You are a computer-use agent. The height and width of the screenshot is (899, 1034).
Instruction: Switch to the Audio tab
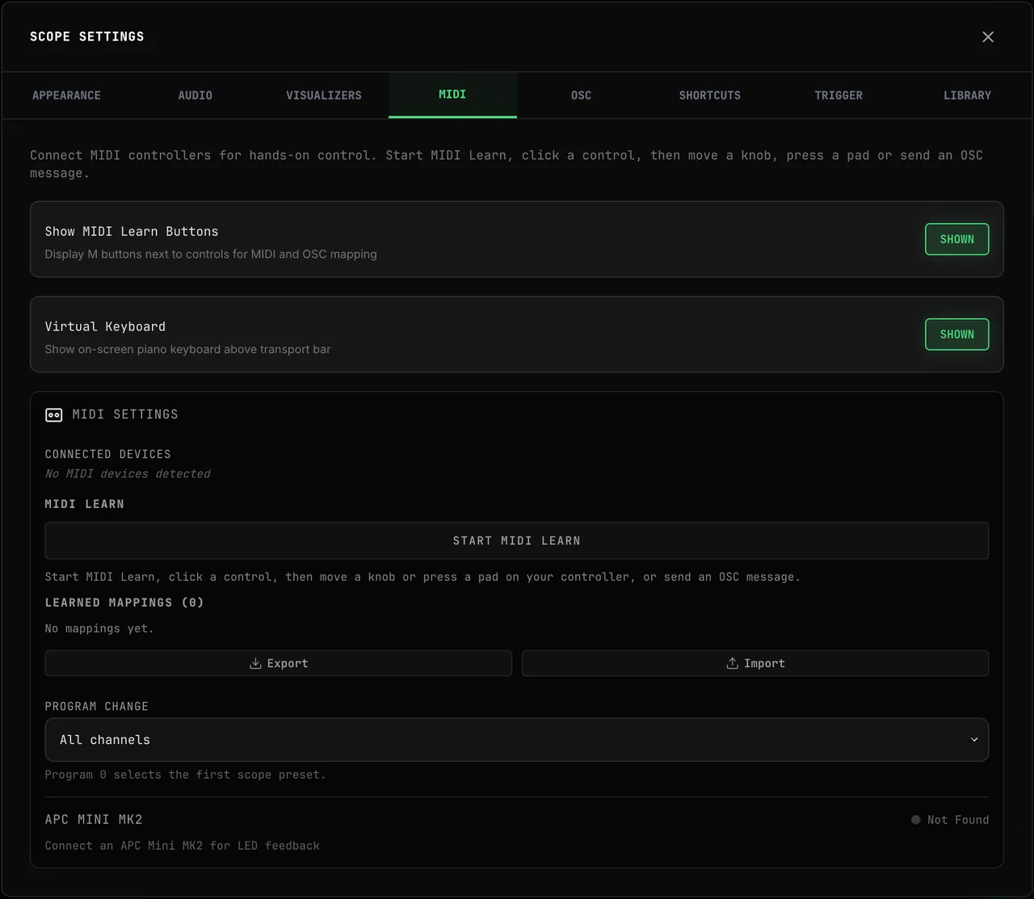point(195,95)
